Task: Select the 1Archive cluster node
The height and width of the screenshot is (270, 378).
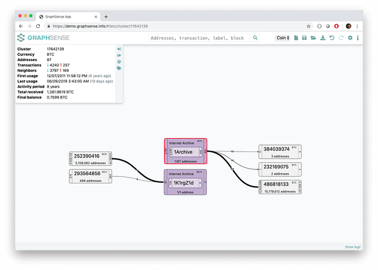Action: [186, 153]
